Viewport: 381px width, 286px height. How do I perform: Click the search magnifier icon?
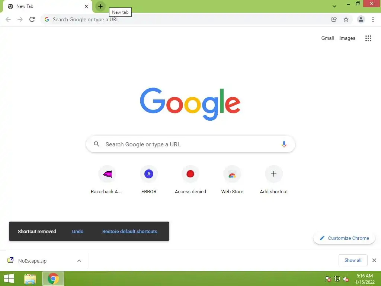(96, 144)
